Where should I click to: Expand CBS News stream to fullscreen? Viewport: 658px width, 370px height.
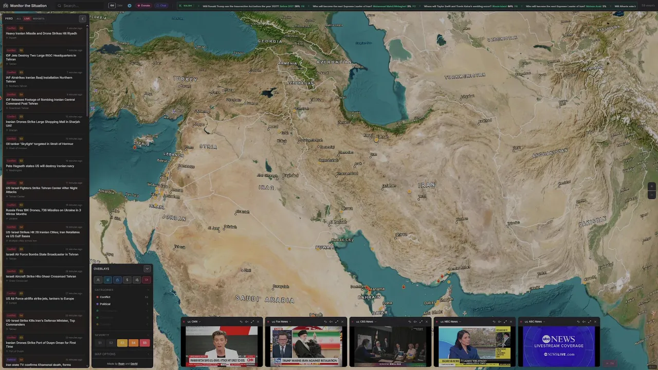coord(421,322)
